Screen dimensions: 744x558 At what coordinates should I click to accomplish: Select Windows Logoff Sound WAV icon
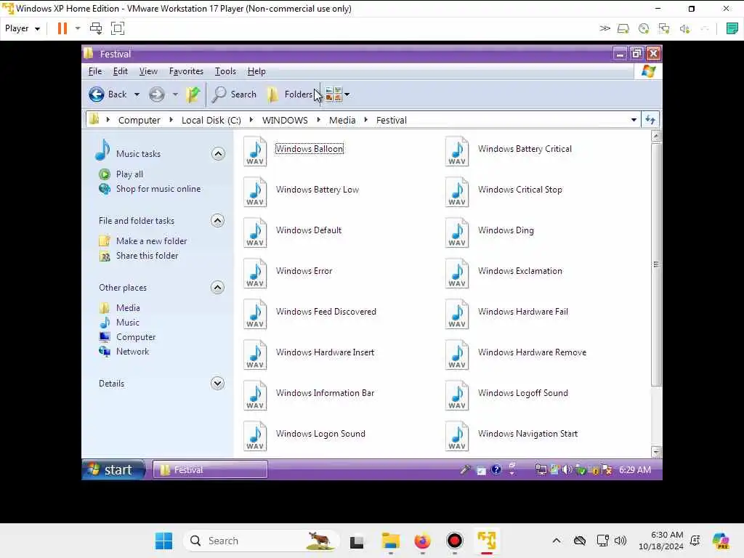click(x=457, y=396)
